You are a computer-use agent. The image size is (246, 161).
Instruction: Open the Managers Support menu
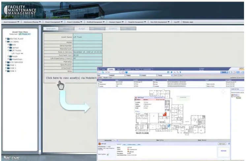(x=116, y=22)
